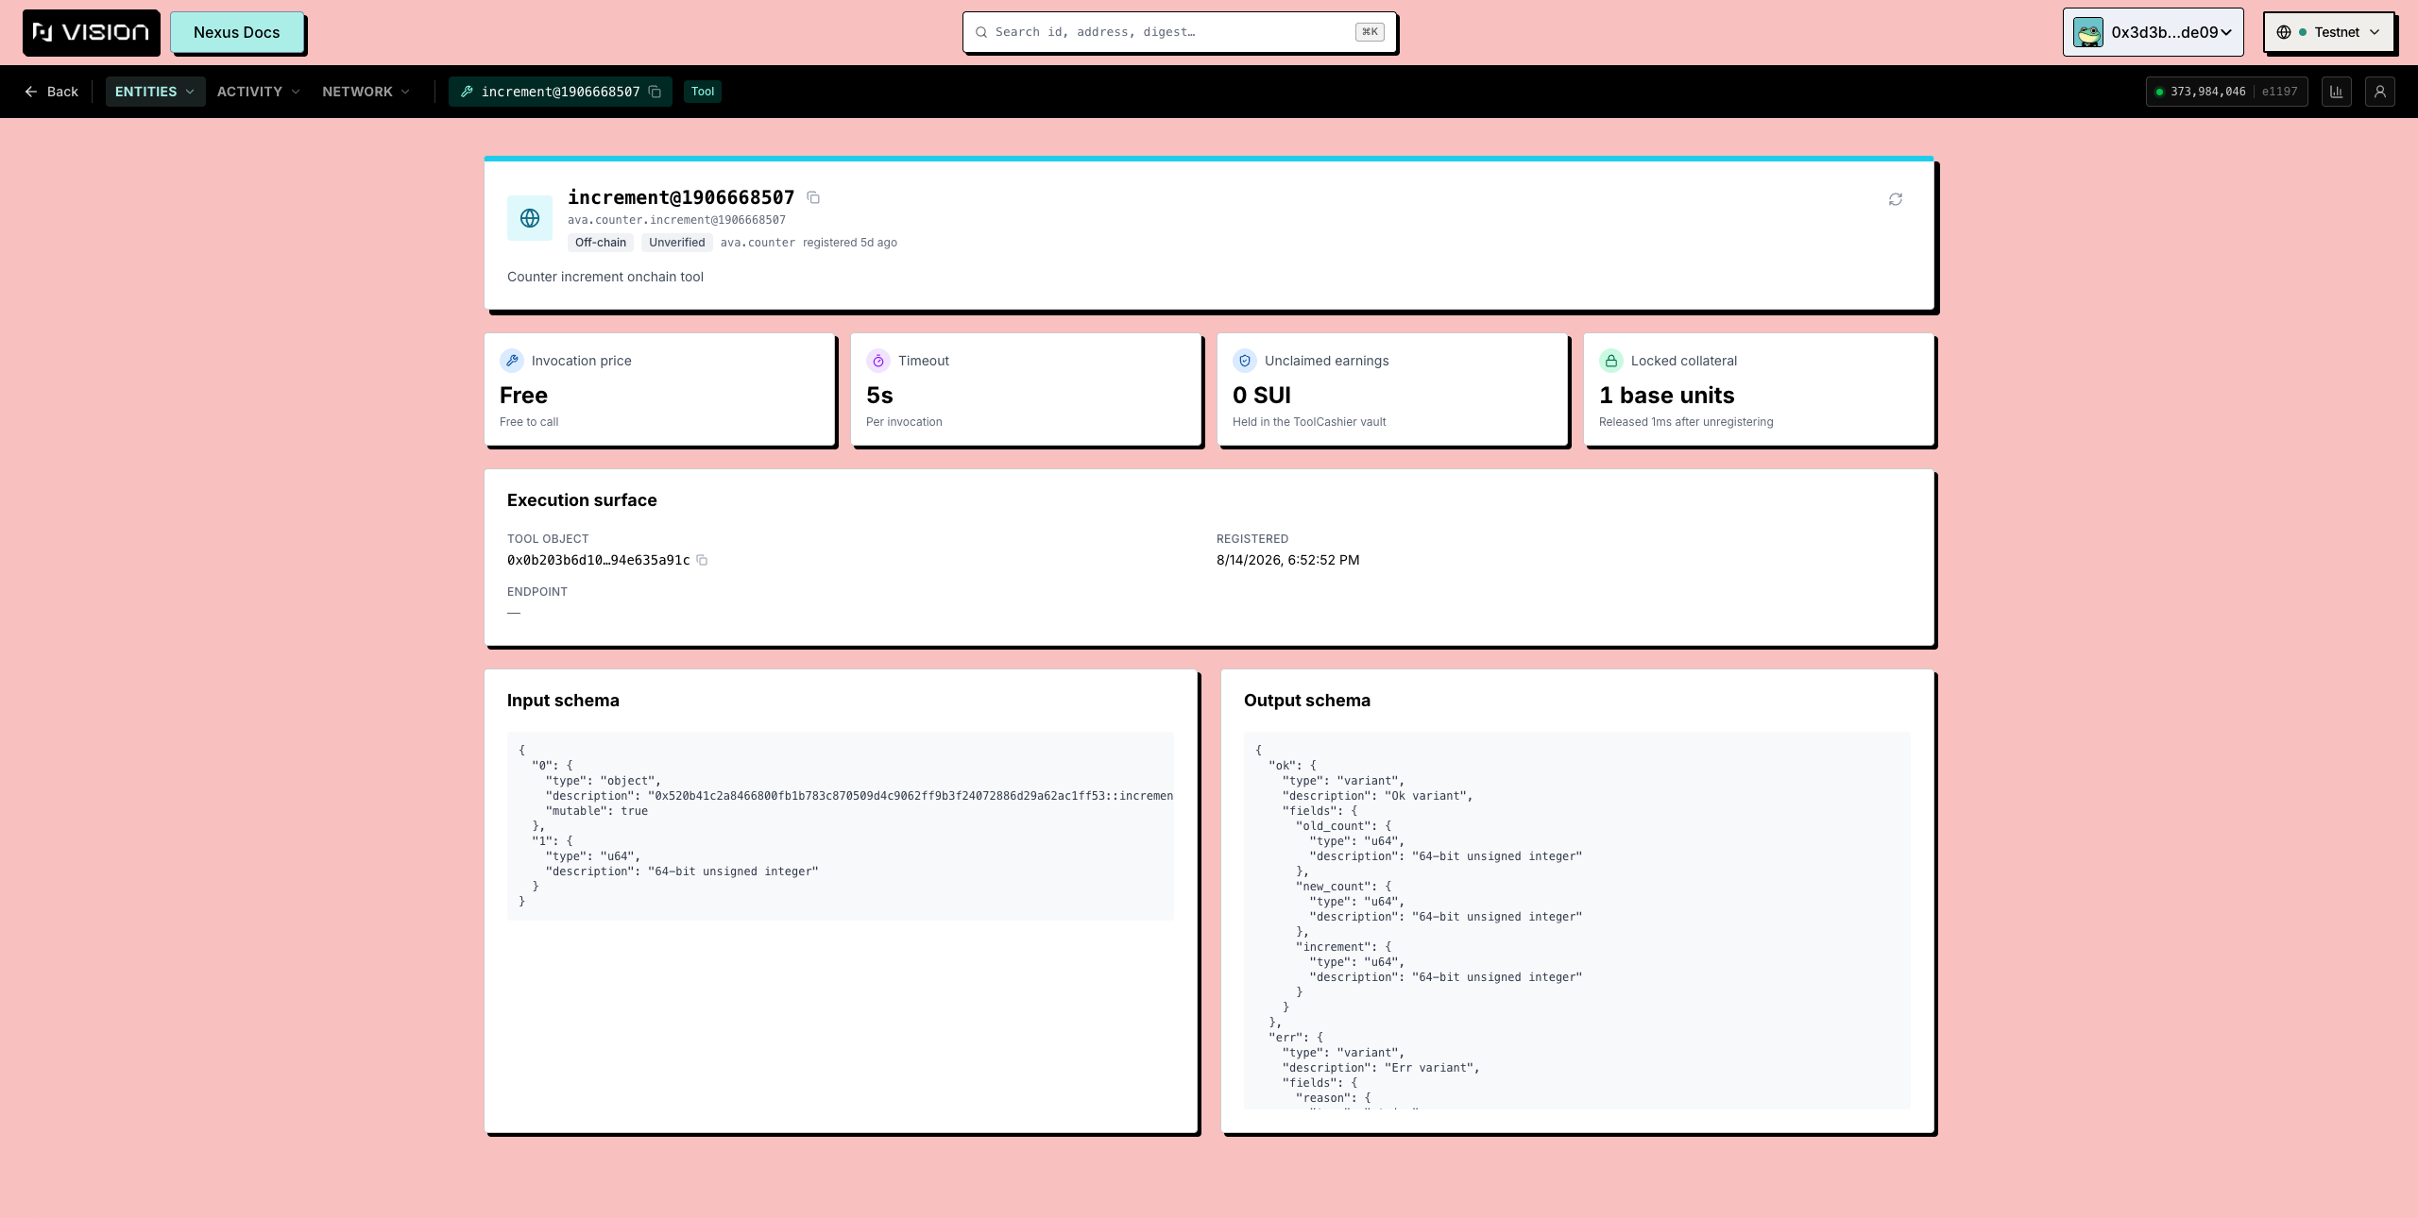Refresh the tool details

pos(1896,199)
